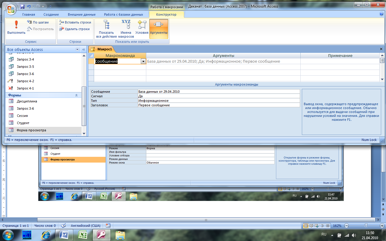Viewport: 386px width, 241px height.
Task: Click Word macro recording icon in status bar
Action: point(108,225)
